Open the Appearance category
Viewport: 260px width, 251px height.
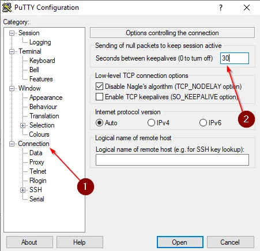tap(46, 98)
